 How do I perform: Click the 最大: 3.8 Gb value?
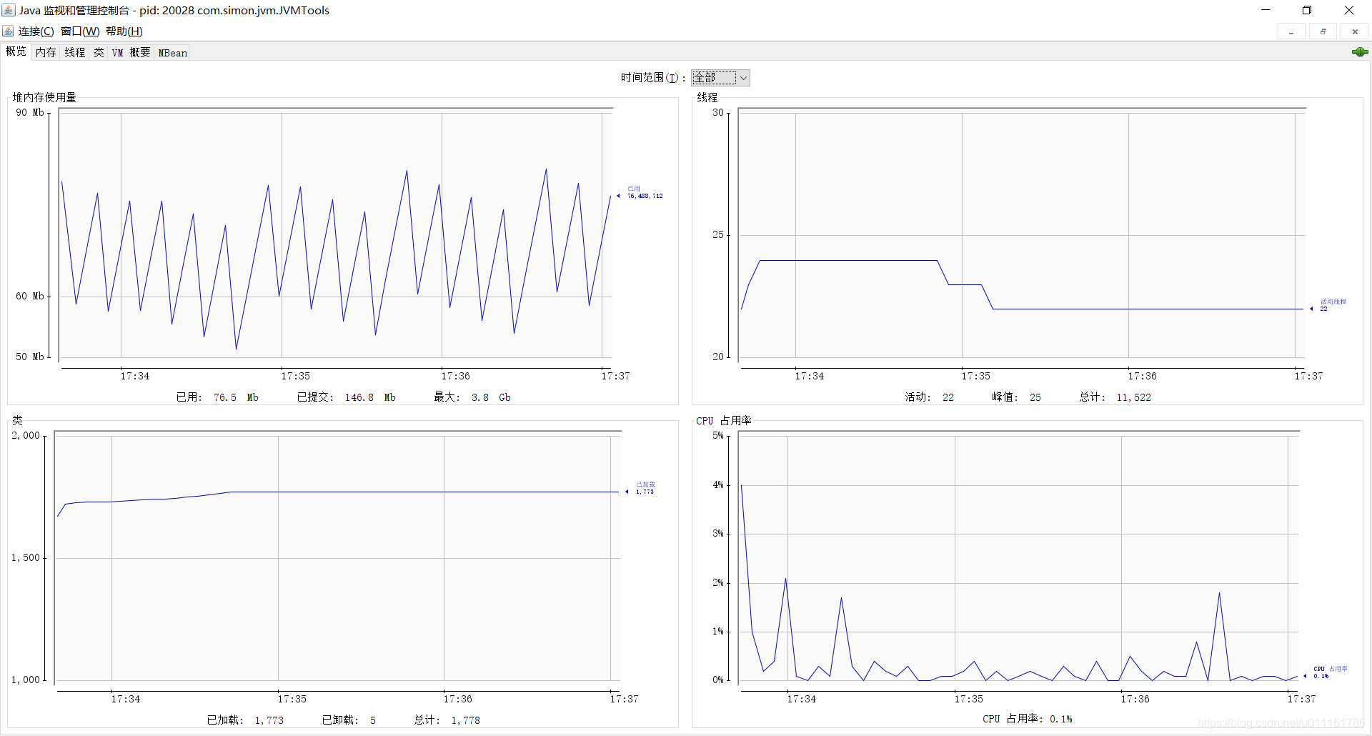[472, 397]
